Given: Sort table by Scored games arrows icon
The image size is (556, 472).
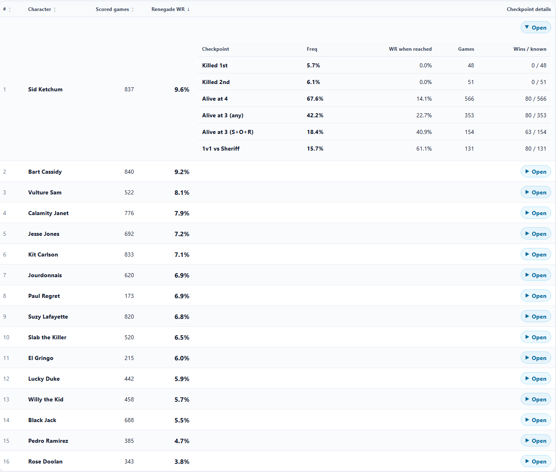Looking at the screenshot, I should (x=133, y=9).
